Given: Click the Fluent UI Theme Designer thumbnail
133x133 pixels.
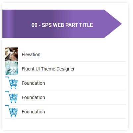Looking at the screenshot, I should point(12,68).
